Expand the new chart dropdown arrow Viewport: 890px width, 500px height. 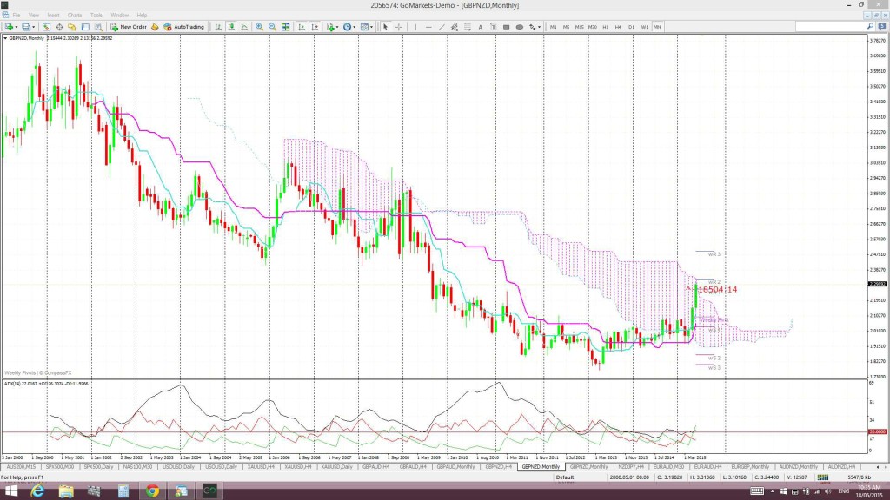pyautogui.click(x=17, y=27)
